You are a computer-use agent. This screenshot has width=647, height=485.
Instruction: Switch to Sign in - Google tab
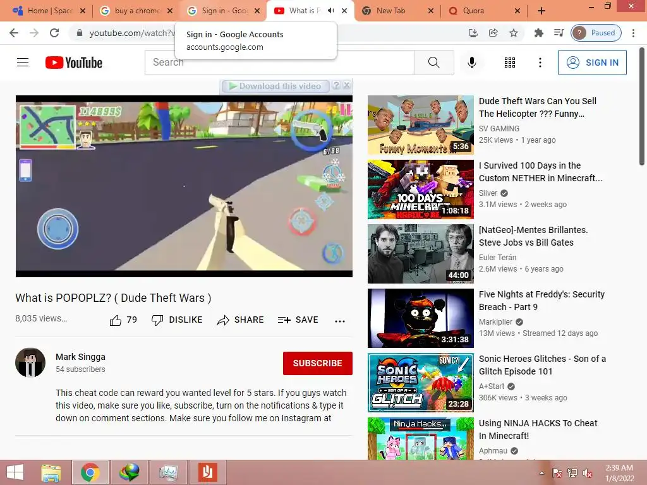click(224, 11)
